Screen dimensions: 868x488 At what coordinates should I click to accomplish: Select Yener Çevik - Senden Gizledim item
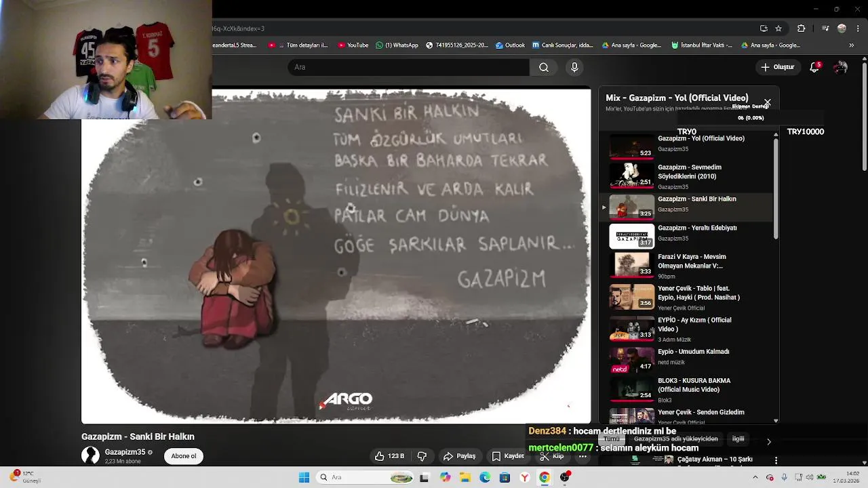(687, 415)
